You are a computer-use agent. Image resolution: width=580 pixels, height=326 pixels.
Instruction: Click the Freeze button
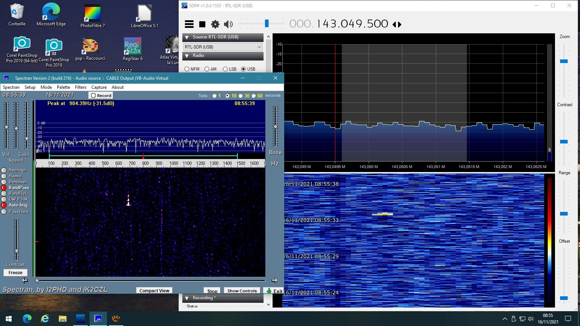coord(16,273)
